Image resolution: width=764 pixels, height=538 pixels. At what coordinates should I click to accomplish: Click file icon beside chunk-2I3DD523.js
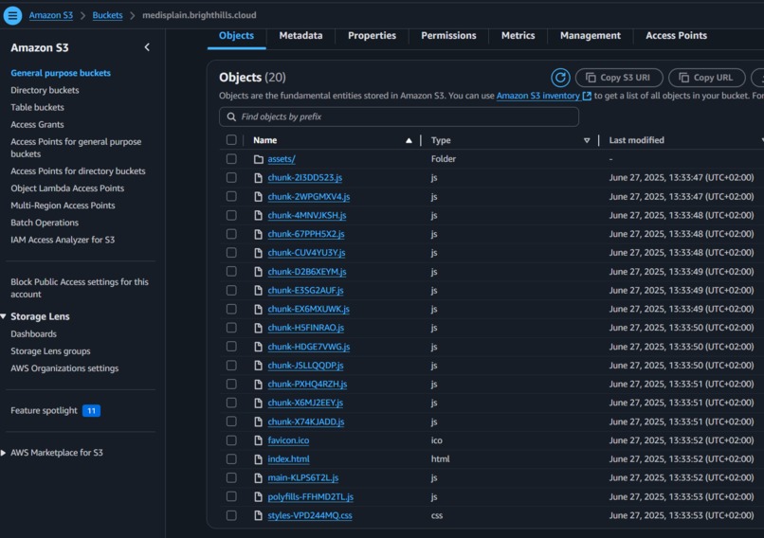[x=259, y=178]
